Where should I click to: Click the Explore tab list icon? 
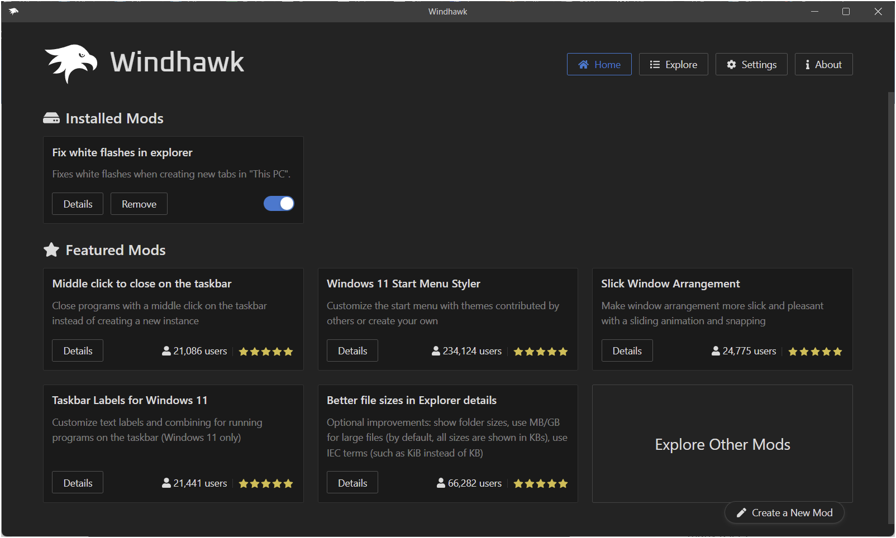655,65
